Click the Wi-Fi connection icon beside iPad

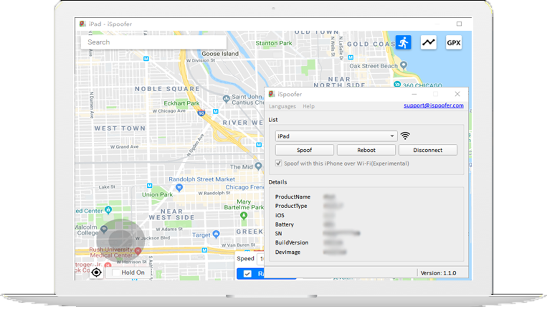pos(405,136)
